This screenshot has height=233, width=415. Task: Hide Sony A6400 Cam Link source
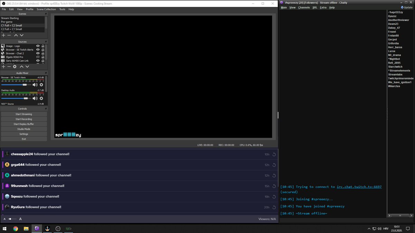pyautogui.click(x=38, y=61)
